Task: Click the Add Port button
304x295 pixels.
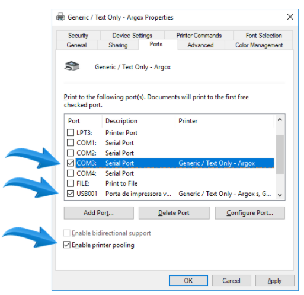Action: 99,213
